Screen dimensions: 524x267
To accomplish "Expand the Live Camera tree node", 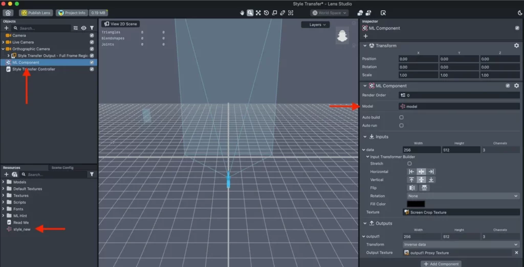I will coord(3,42).
